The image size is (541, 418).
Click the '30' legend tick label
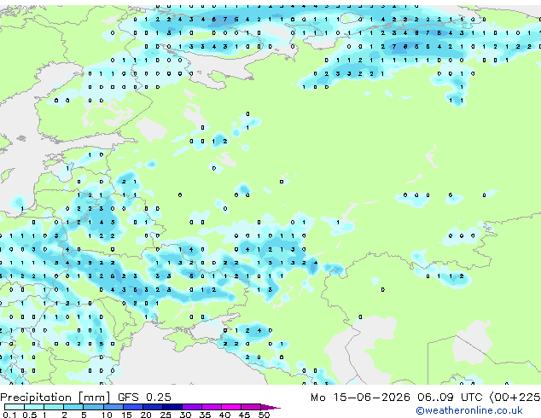click(x=185, y=415)
